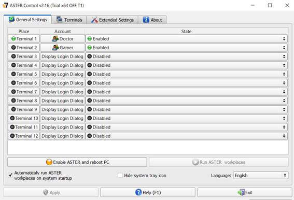
Task: Expand the Terminal 11 state dropdown
Action: [186, 127]
